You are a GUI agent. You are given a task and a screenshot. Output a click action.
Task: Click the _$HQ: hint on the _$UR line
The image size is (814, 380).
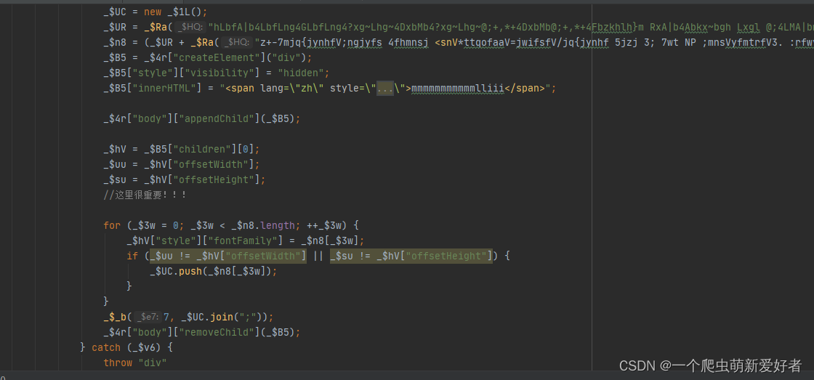[189, 26]
